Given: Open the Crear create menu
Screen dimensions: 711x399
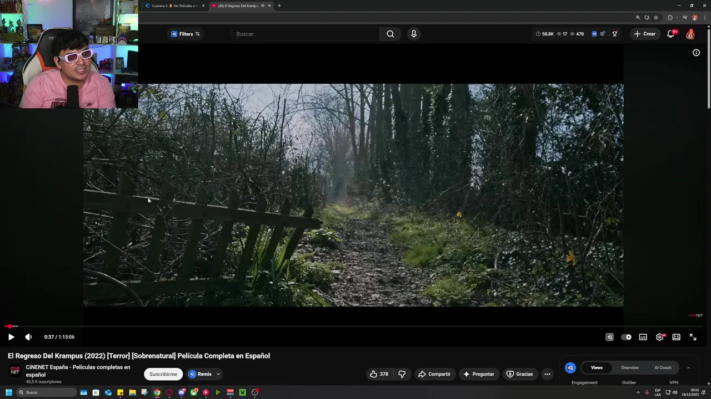Looking at the screenshot, I should click(x=645, y=34).
